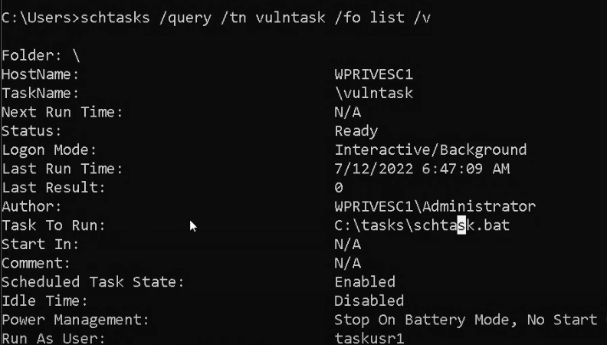Click the Power Management label
The width and height of the screenshot is (607, 345).
click(x=75, y=320)
